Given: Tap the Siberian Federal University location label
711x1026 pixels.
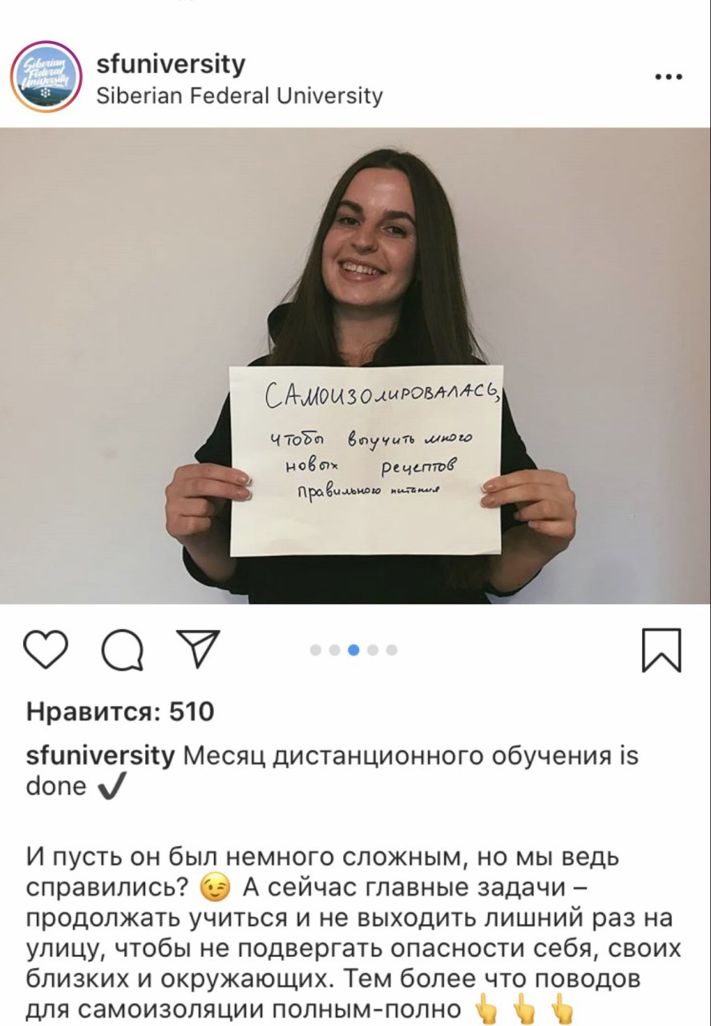Looking at the screenshot, I should [x=240, y=96].
